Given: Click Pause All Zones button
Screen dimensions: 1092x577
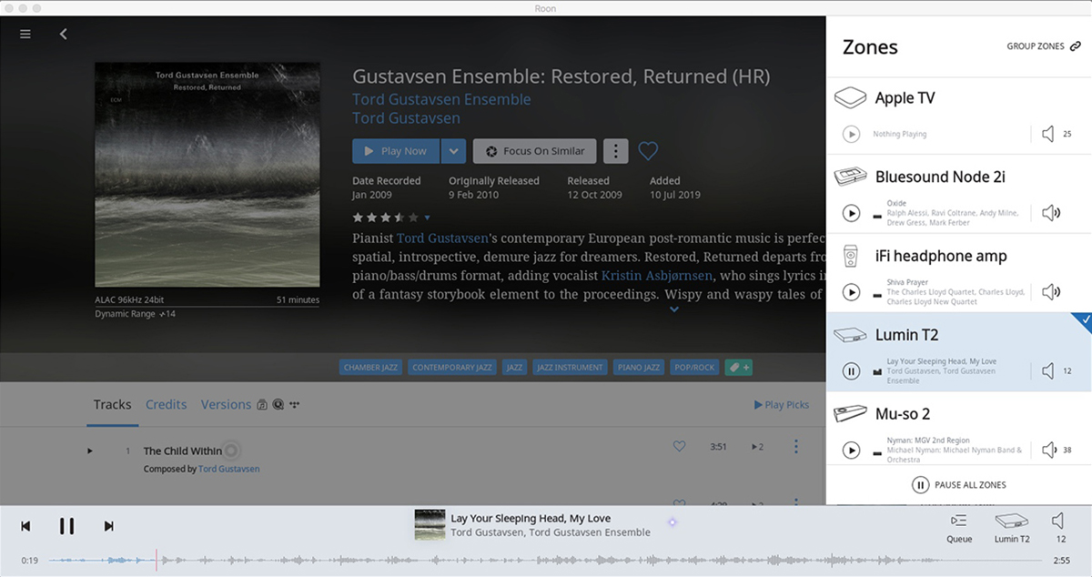Looking at the screenshot, I should point(958,485).
